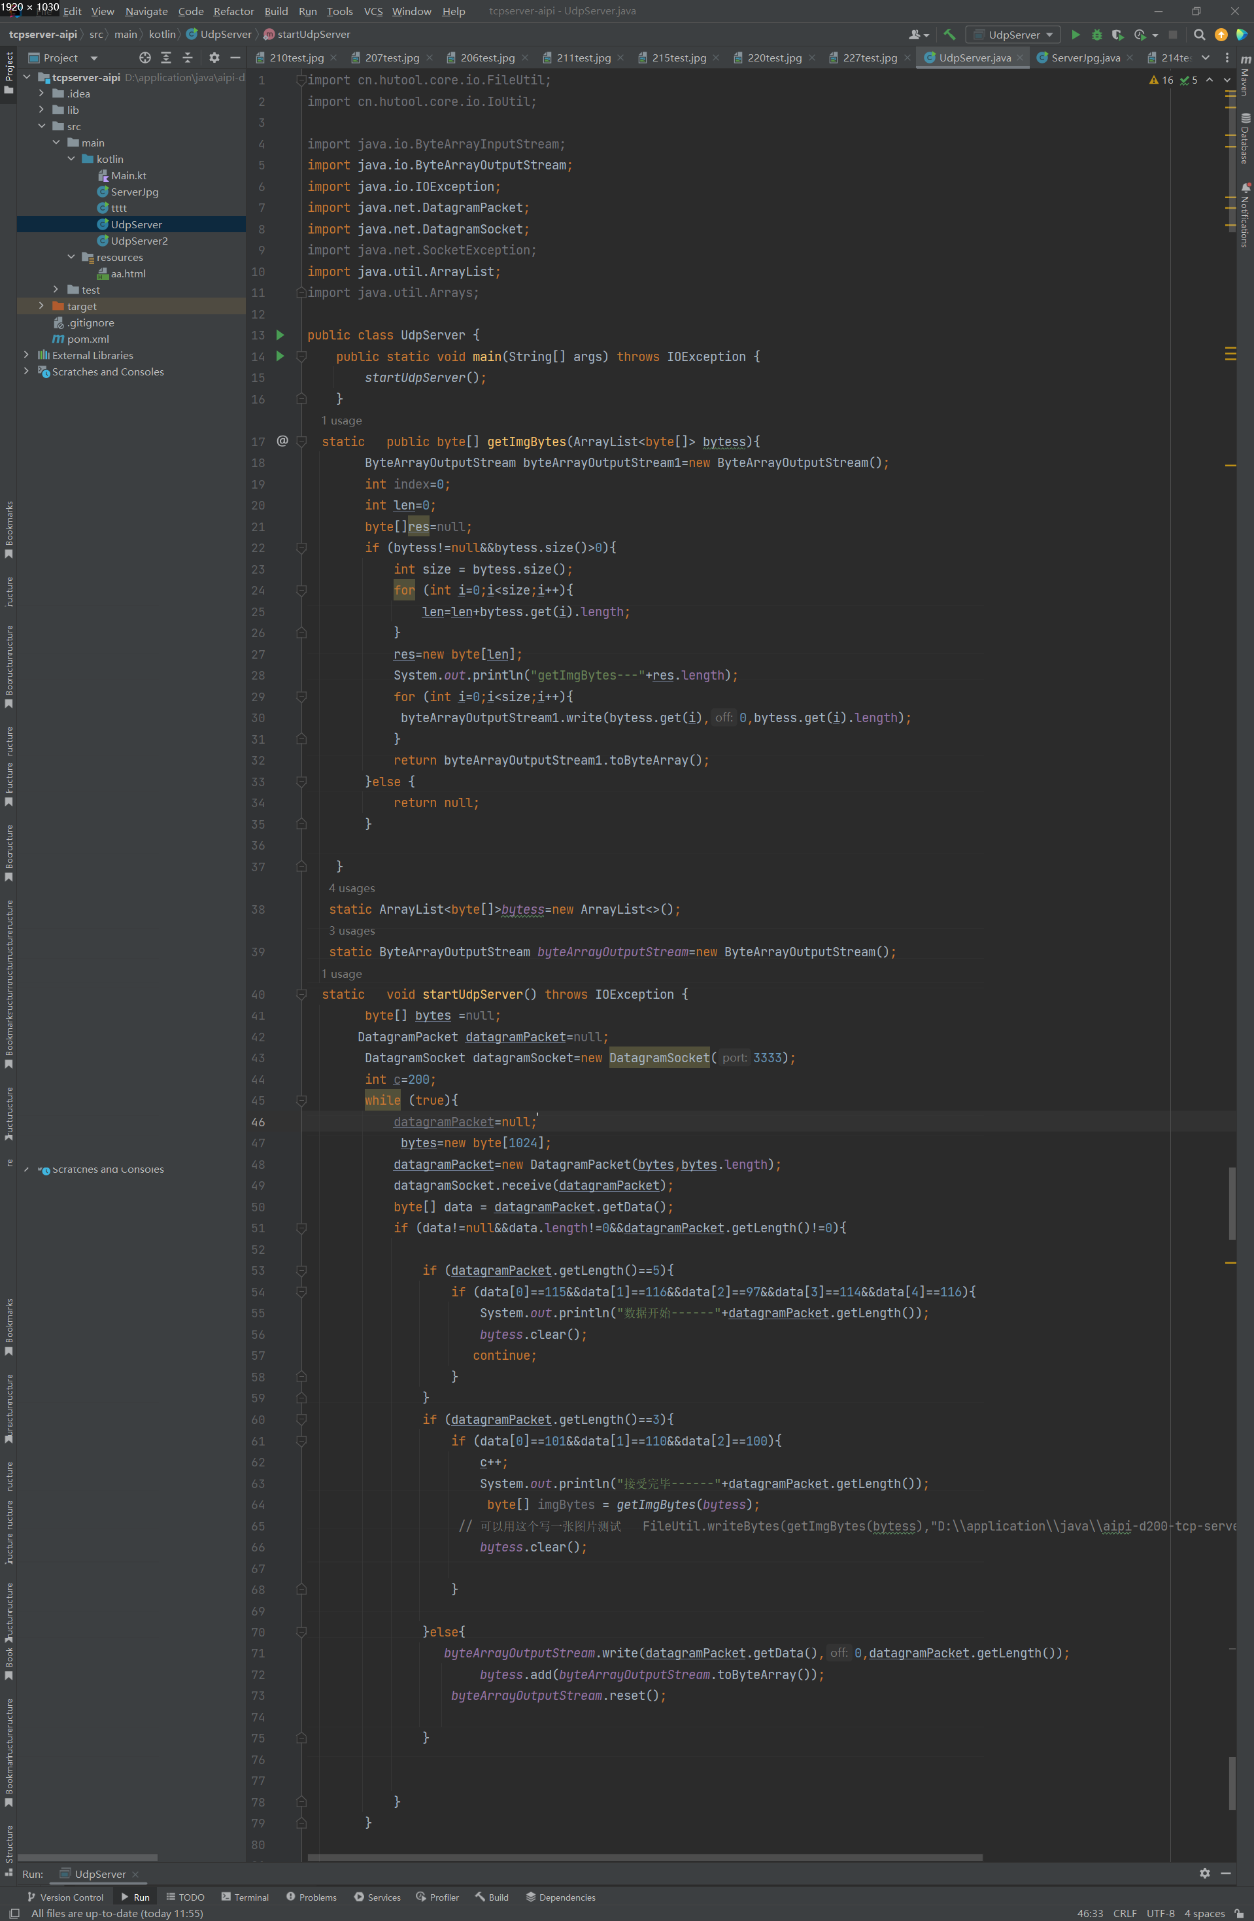Screen dimensions: 1254x1921
Task: Open Project view selector dropdown arrow
Action: click(x=93, y=58)
